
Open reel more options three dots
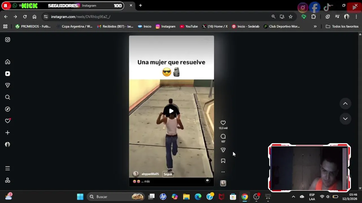coord(223,172)
